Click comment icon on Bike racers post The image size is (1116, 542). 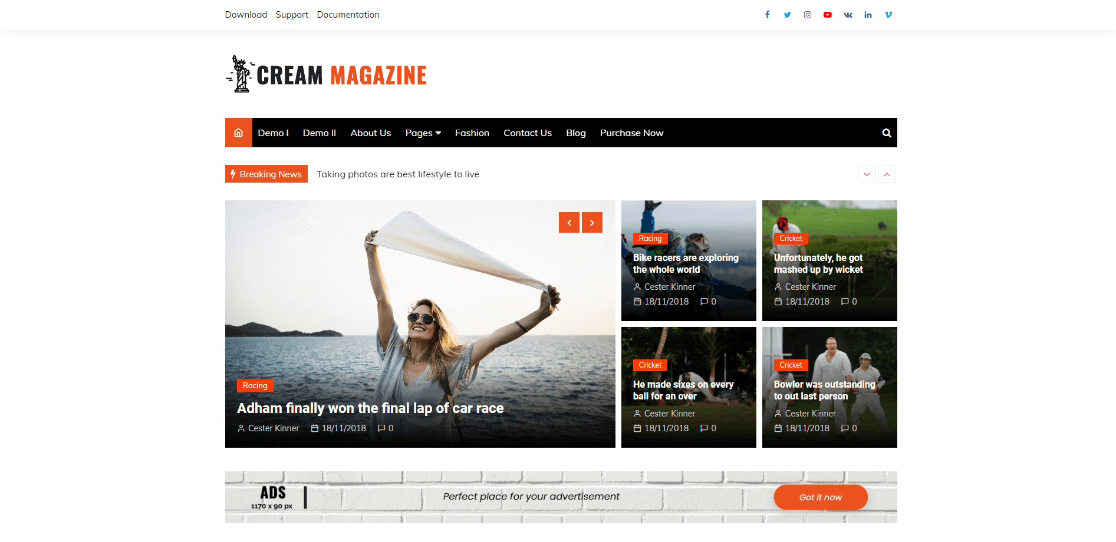[704, 302]
